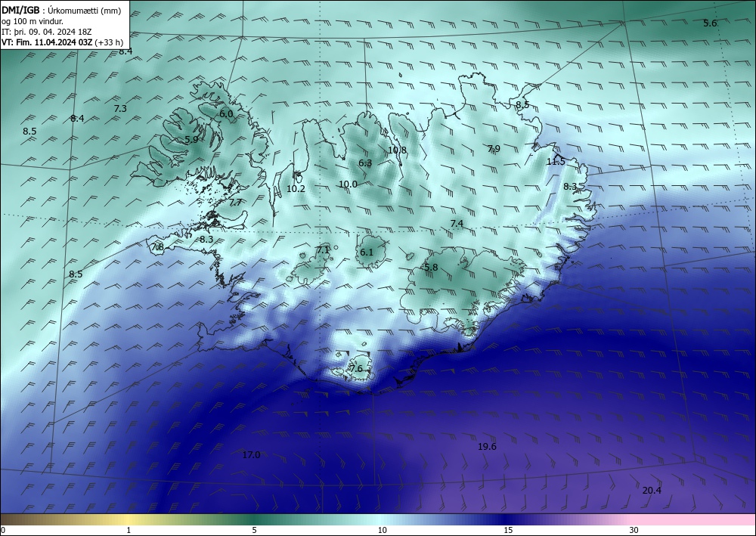Click the map value 7.4
The image size is (756, 536).
pyautogui.click(x=457, y=224)
